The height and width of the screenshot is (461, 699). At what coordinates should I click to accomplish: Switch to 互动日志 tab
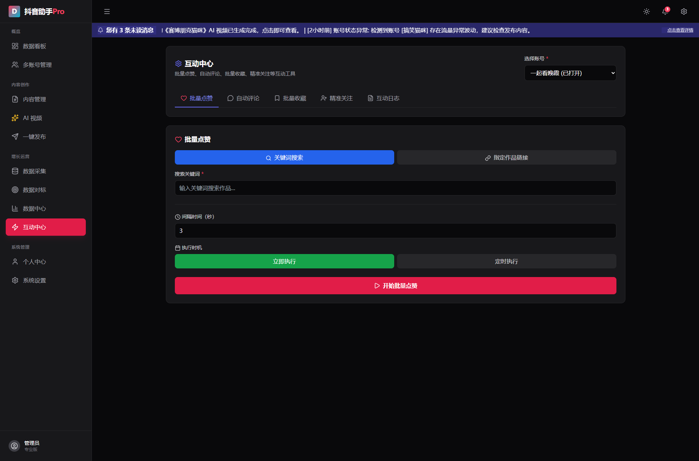(383, 98)
